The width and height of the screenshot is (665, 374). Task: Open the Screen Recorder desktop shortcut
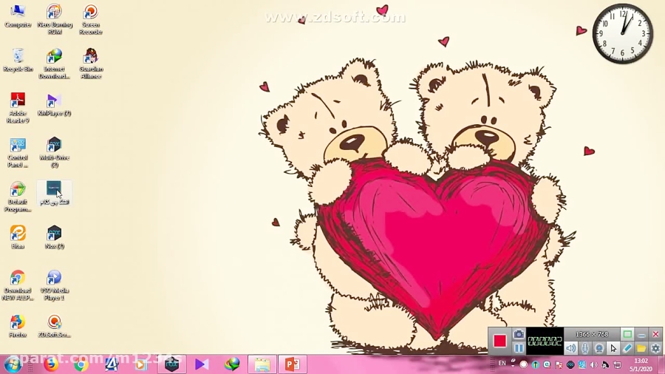[x=90, y=19]
